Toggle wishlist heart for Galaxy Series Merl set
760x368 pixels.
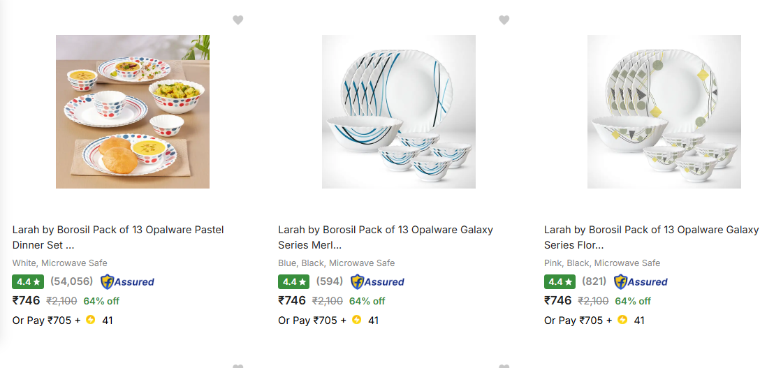(x=504, y=20)
